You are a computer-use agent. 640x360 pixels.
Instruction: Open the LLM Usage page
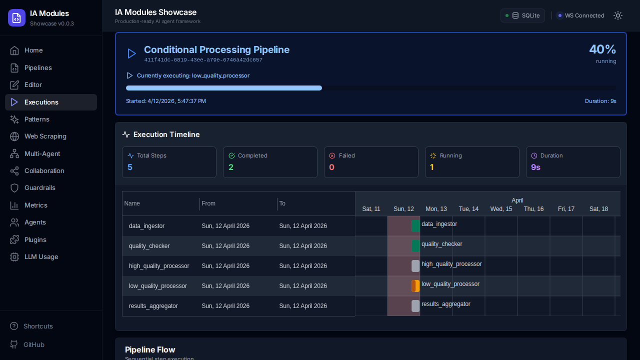[41, 257]
